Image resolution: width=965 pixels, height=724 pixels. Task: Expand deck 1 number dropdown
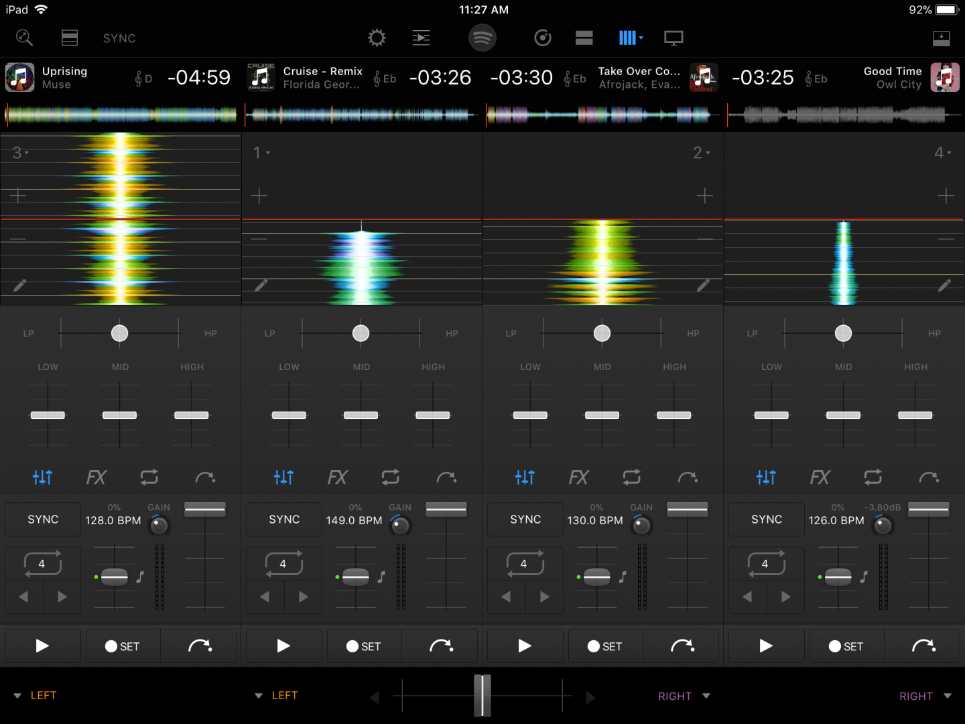click(261, 153)
